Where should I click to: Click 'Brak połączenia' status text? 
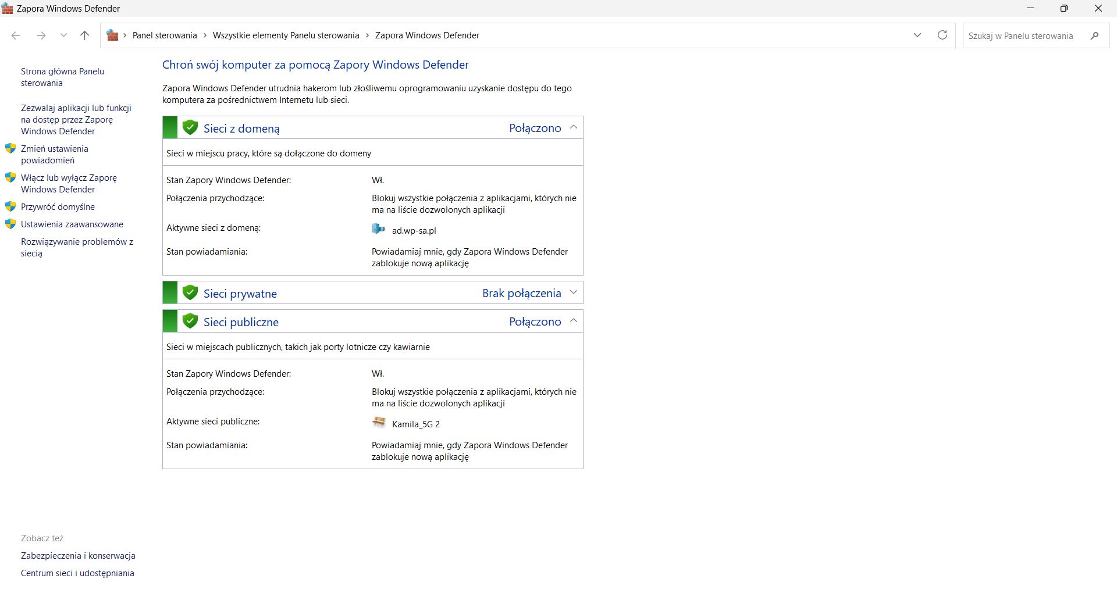[x=522, y=293]
